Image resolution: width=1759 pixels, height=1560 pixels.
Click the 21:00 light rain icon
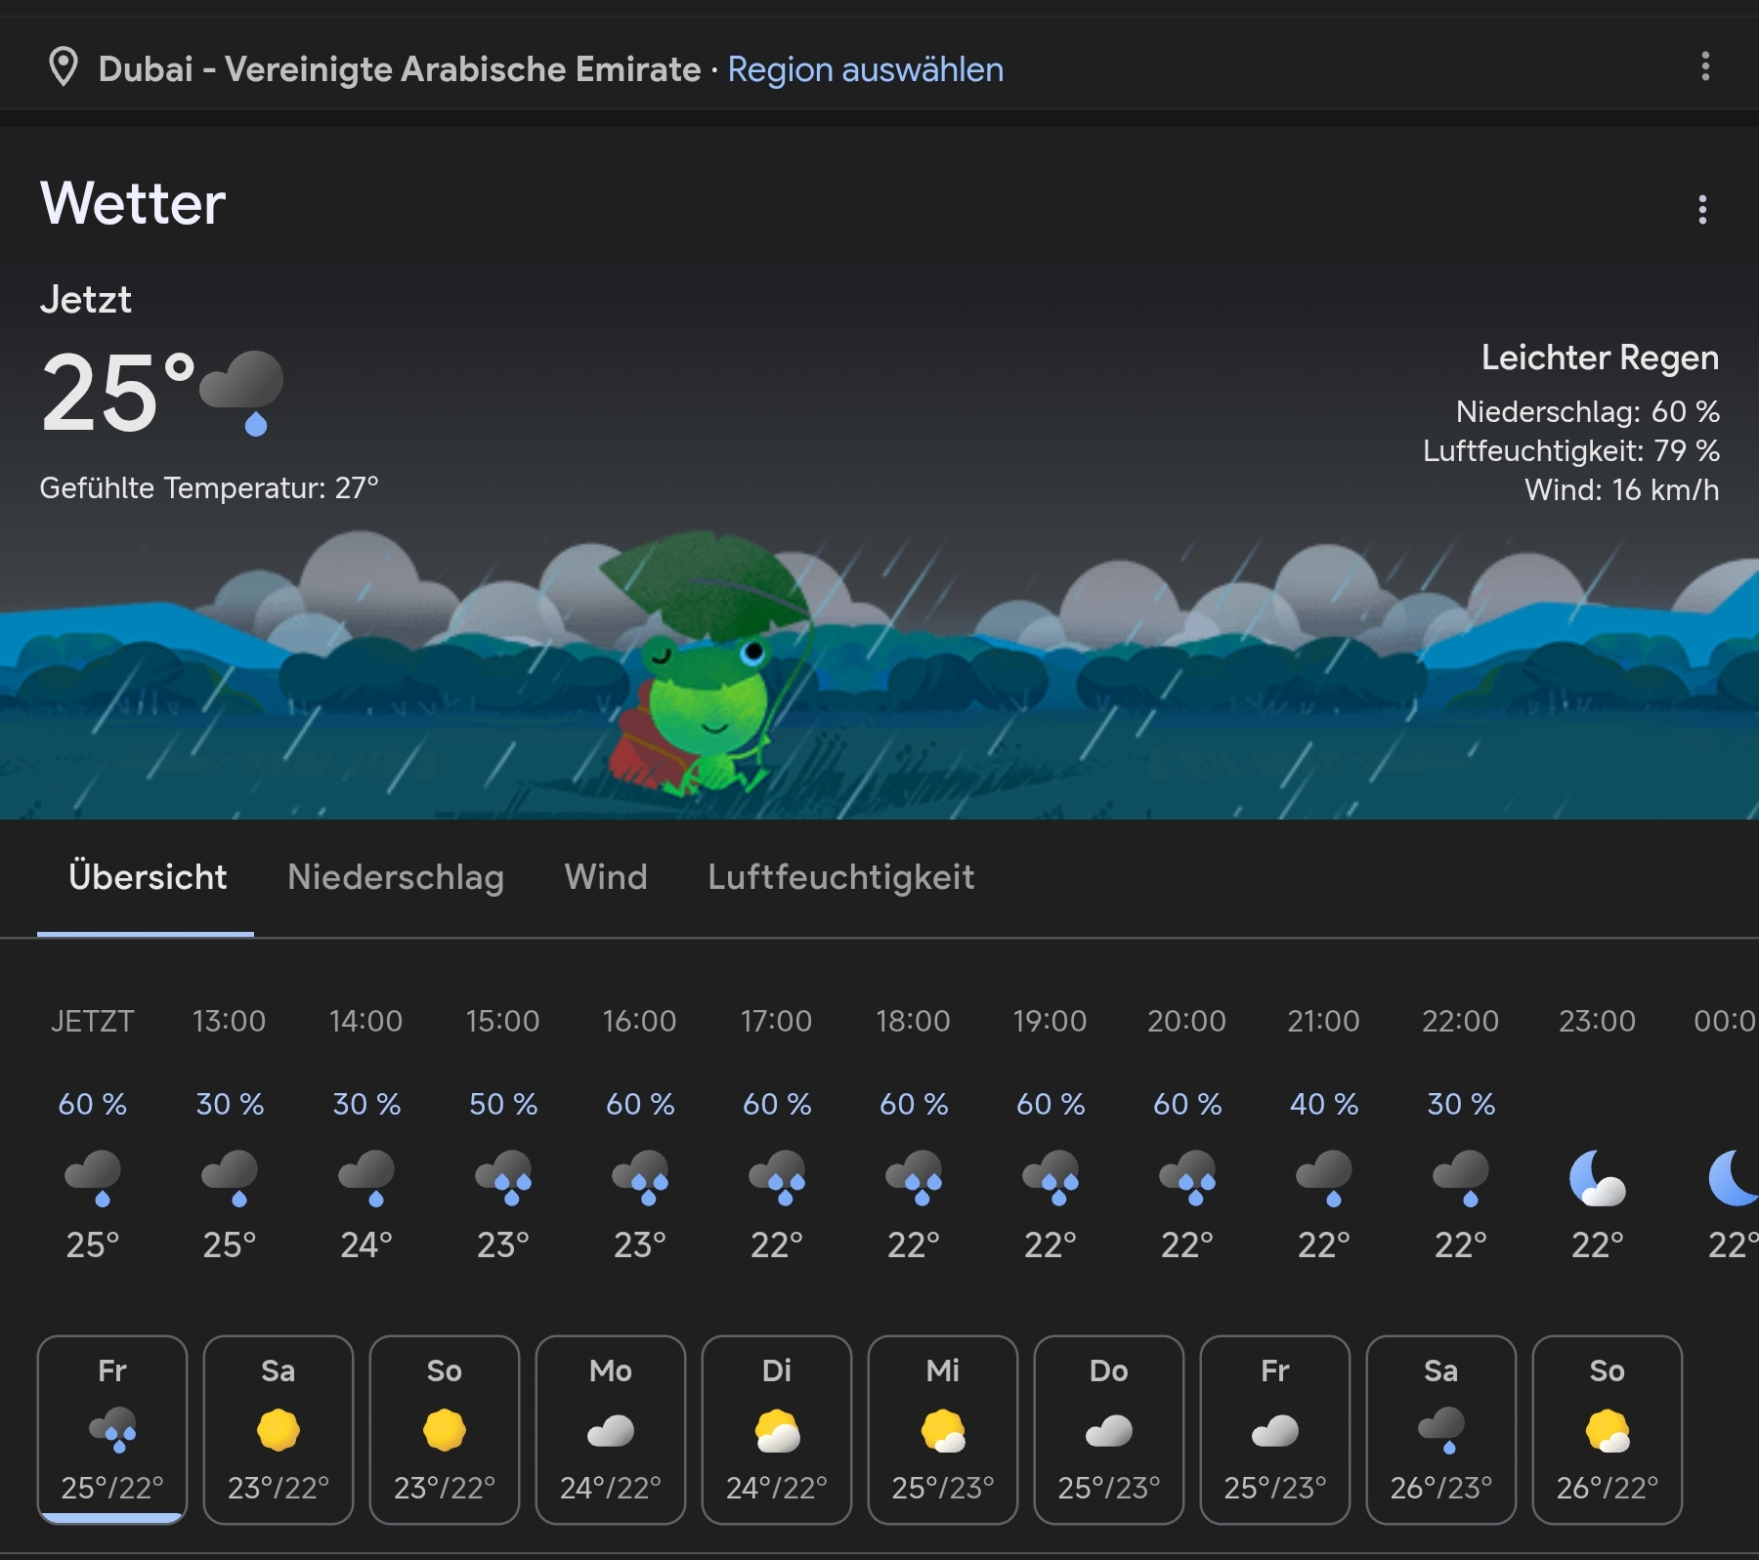1324,1178
